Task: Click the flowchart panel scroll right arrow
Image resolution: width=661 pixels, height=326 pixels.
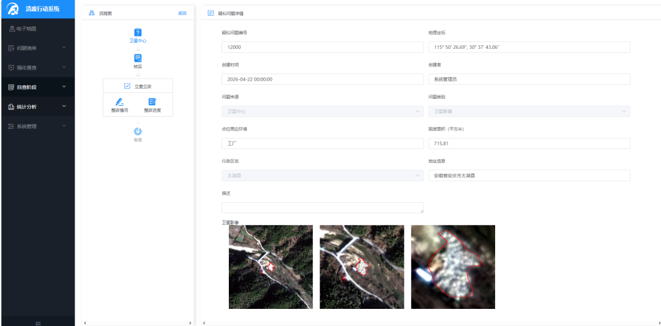Action: click(x=190, y=323)
